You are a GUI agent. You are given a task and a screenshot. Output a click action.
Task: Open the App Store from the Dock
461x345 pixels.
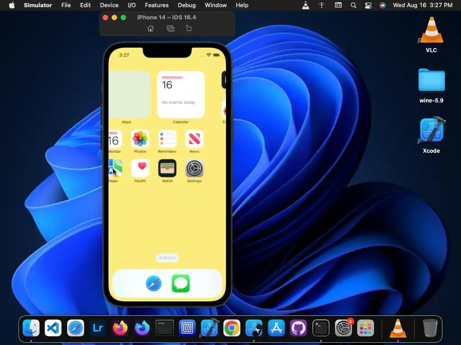pyautogui.click(x=276, y=327)
